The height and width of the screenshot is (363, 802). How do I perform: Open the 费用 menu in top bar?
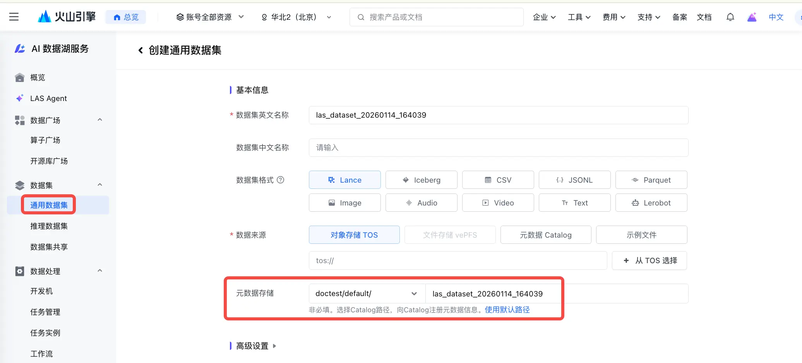click(614, 17)
